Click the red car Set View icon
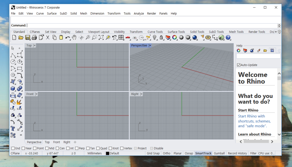Viewport: 292px width, 167px height. pyautogui.click(x=128, y=37)
